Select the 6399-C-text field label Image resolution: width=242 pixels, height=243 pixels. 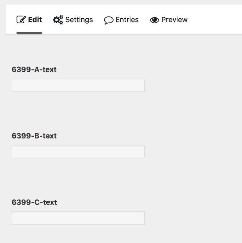coord(34,202)
